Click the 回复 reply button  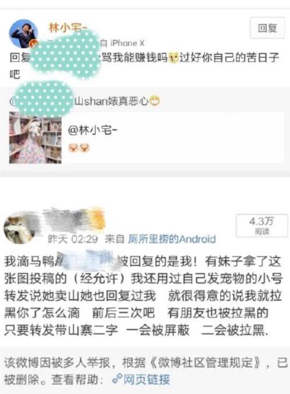click(267, 28)
